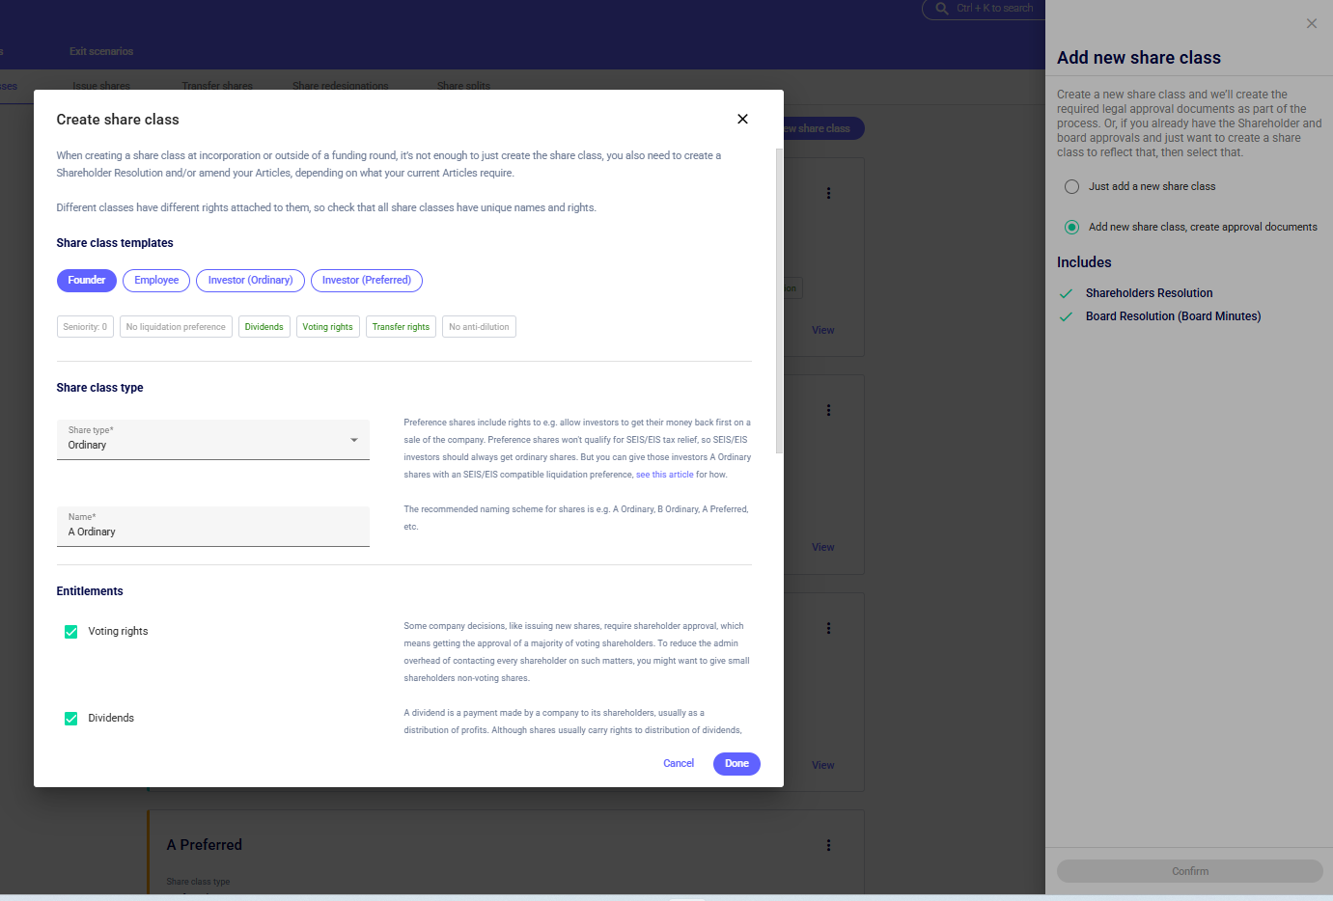Untick the Voting rights checkbox
The width and height of the screenshot is (1333, 901).
point(71,632)
